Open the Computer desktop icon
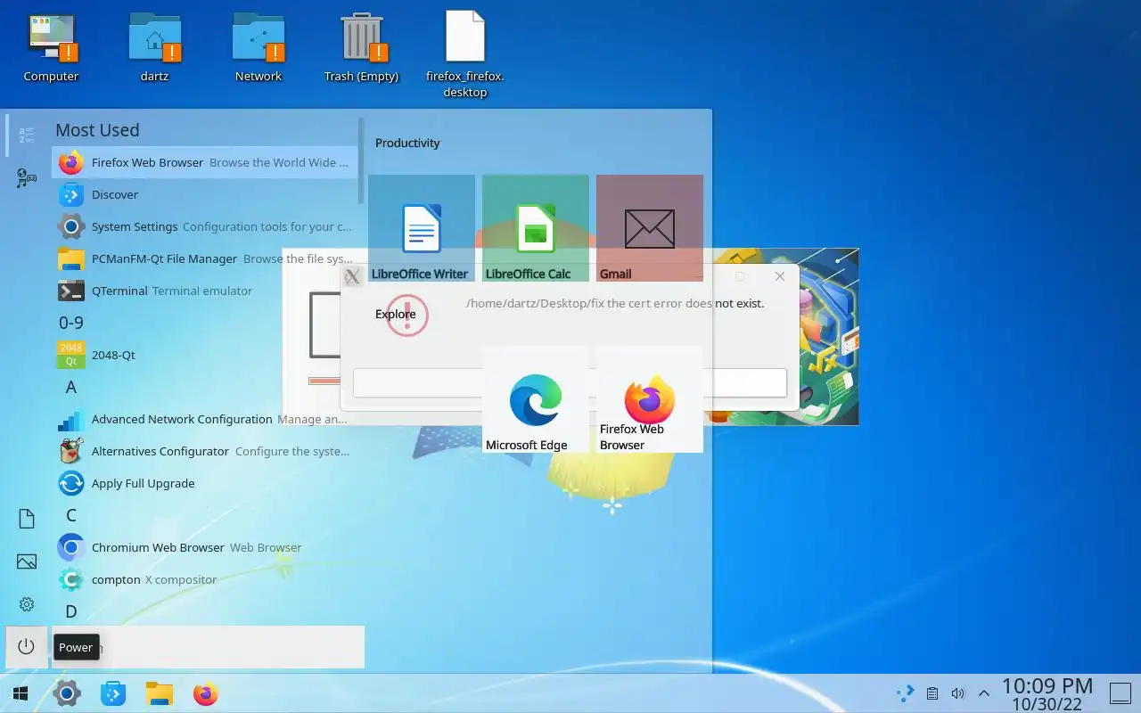1141x713 pixels. coord(51,46)
